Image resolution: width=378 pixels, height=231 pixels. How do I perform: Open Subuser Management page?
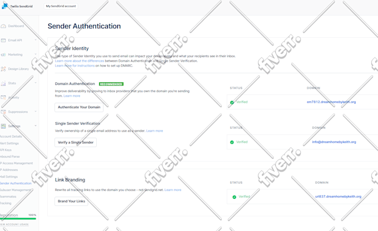pos(16,190)
